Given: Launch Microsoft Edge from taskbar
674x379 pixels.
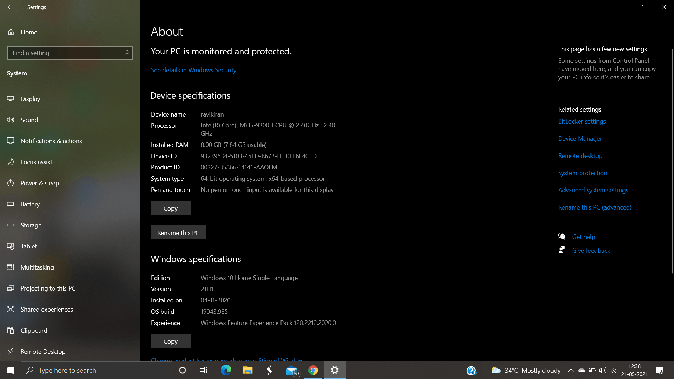Looking at the screenshot, I should (226, 370).
